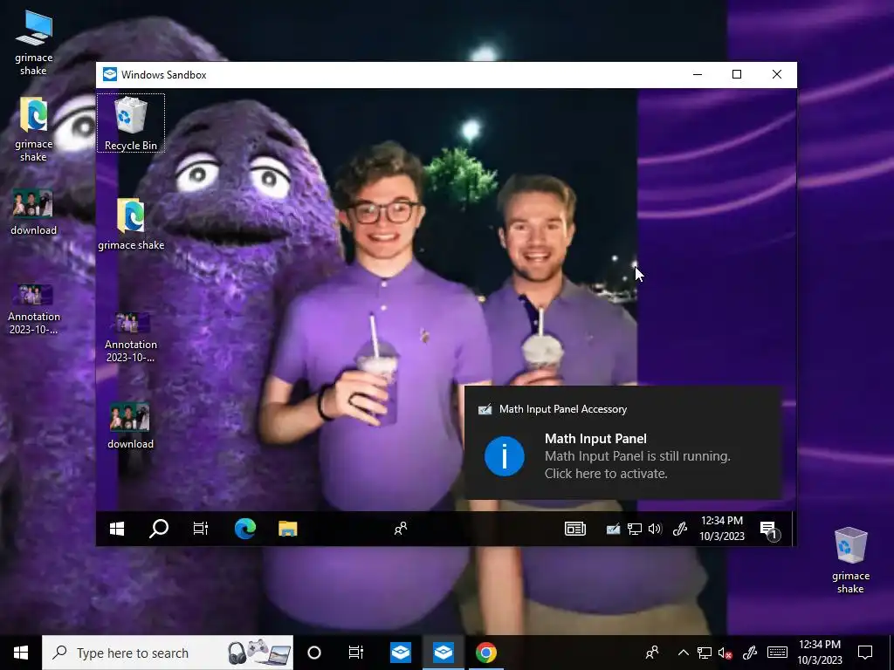This screenshot has height=670, width=894.
Task: Open network status in Sandbox tray
Action: pyautogui.click(x=634, y=530)
